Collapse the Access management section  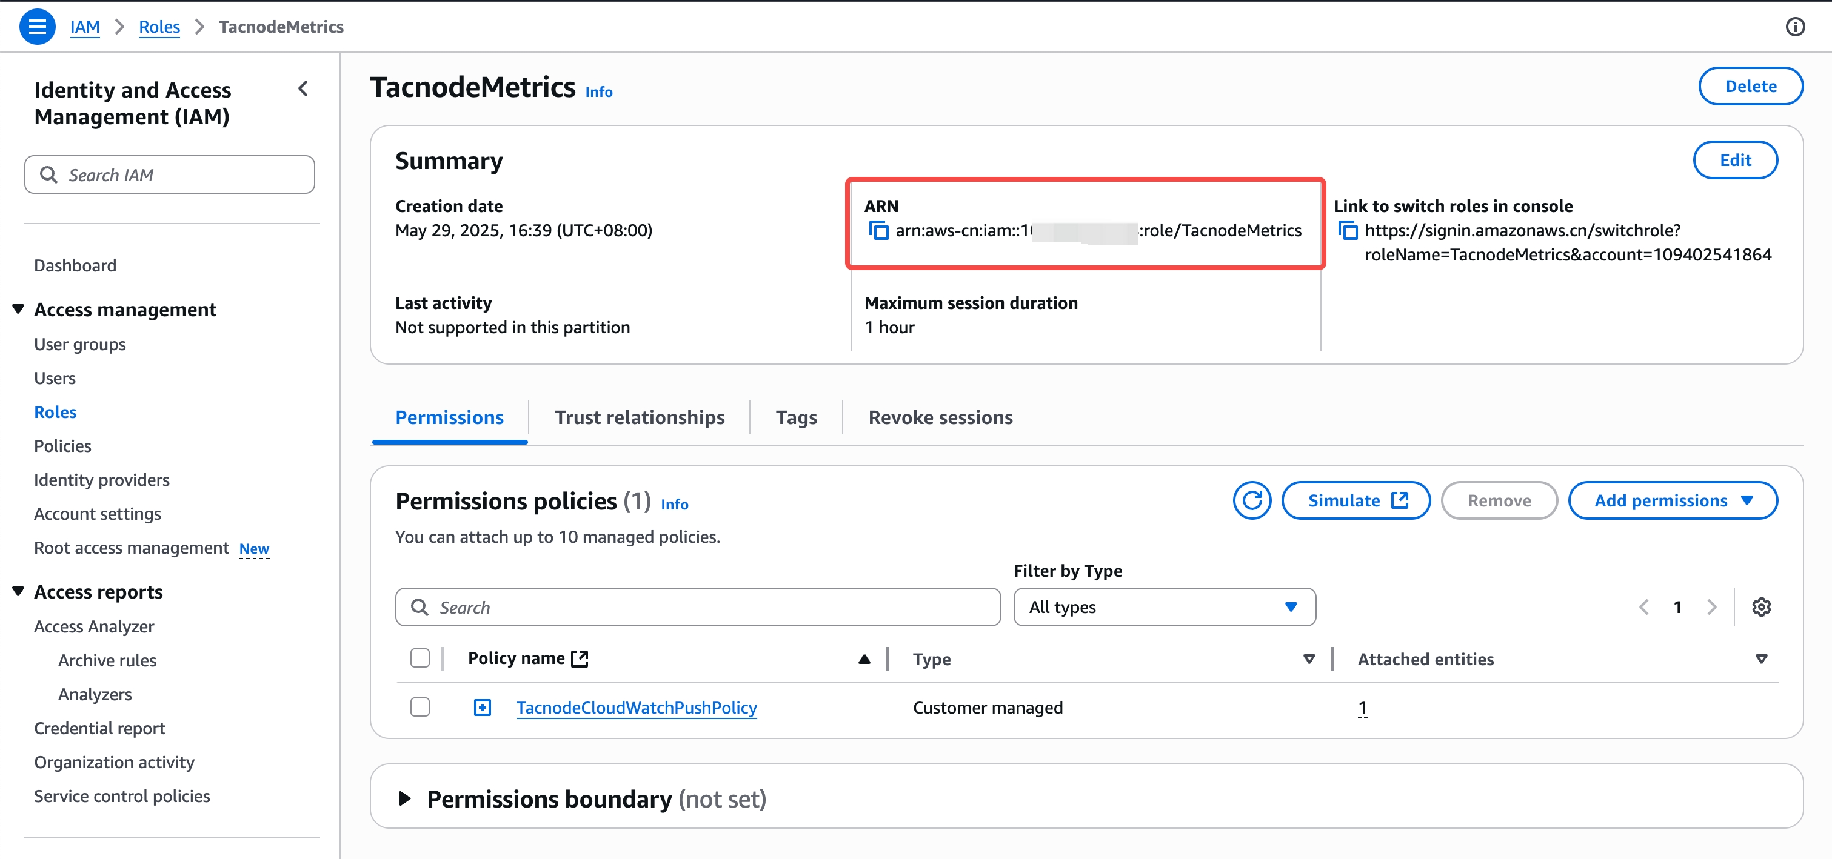pyautogui.click(x=19, y=308)
